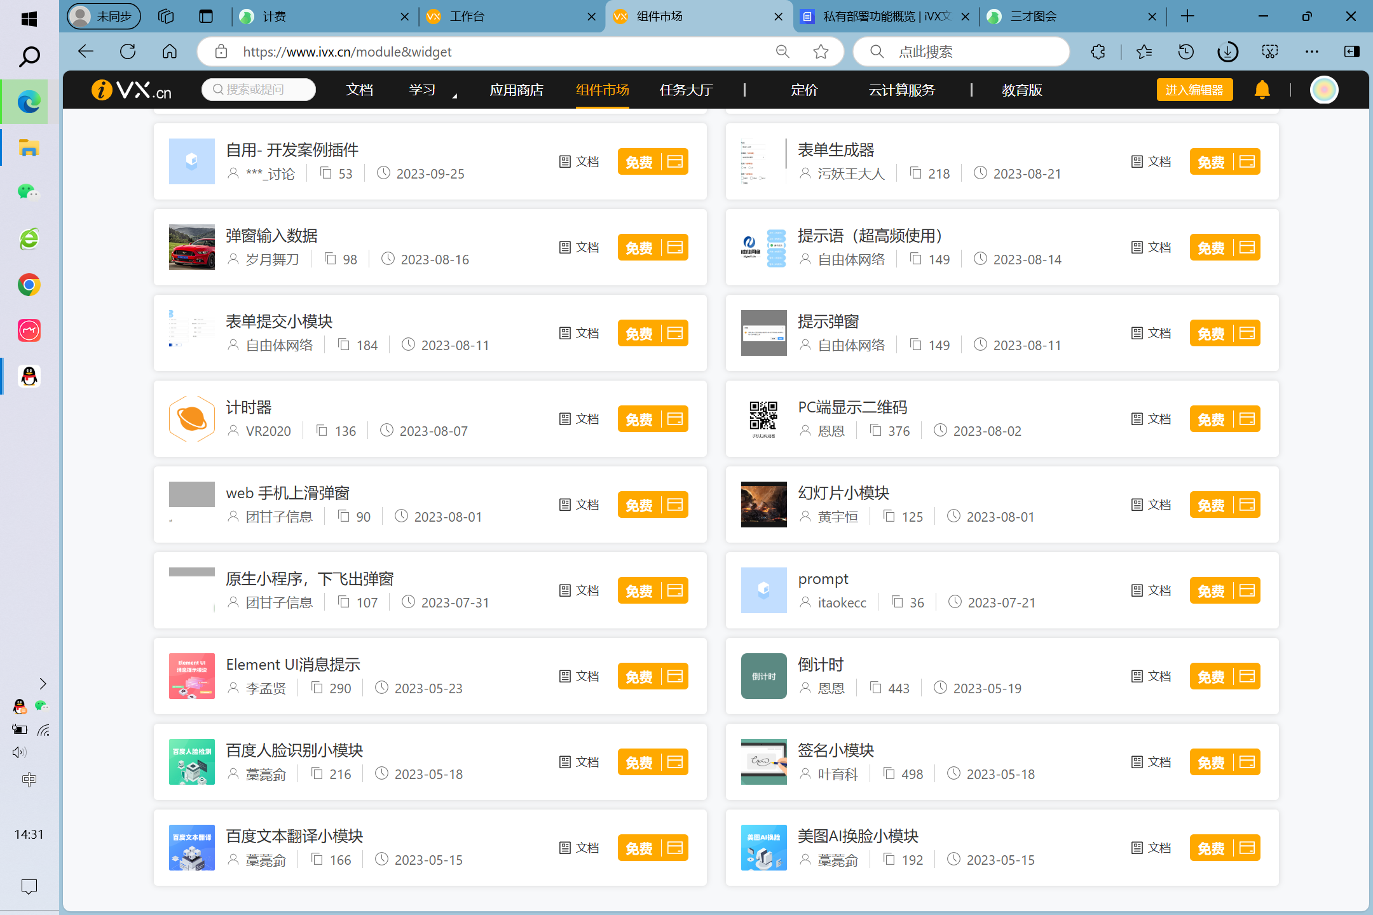Open WeChat from the taskbar
Screen dimensions: 1373x915
coord(29,193)
